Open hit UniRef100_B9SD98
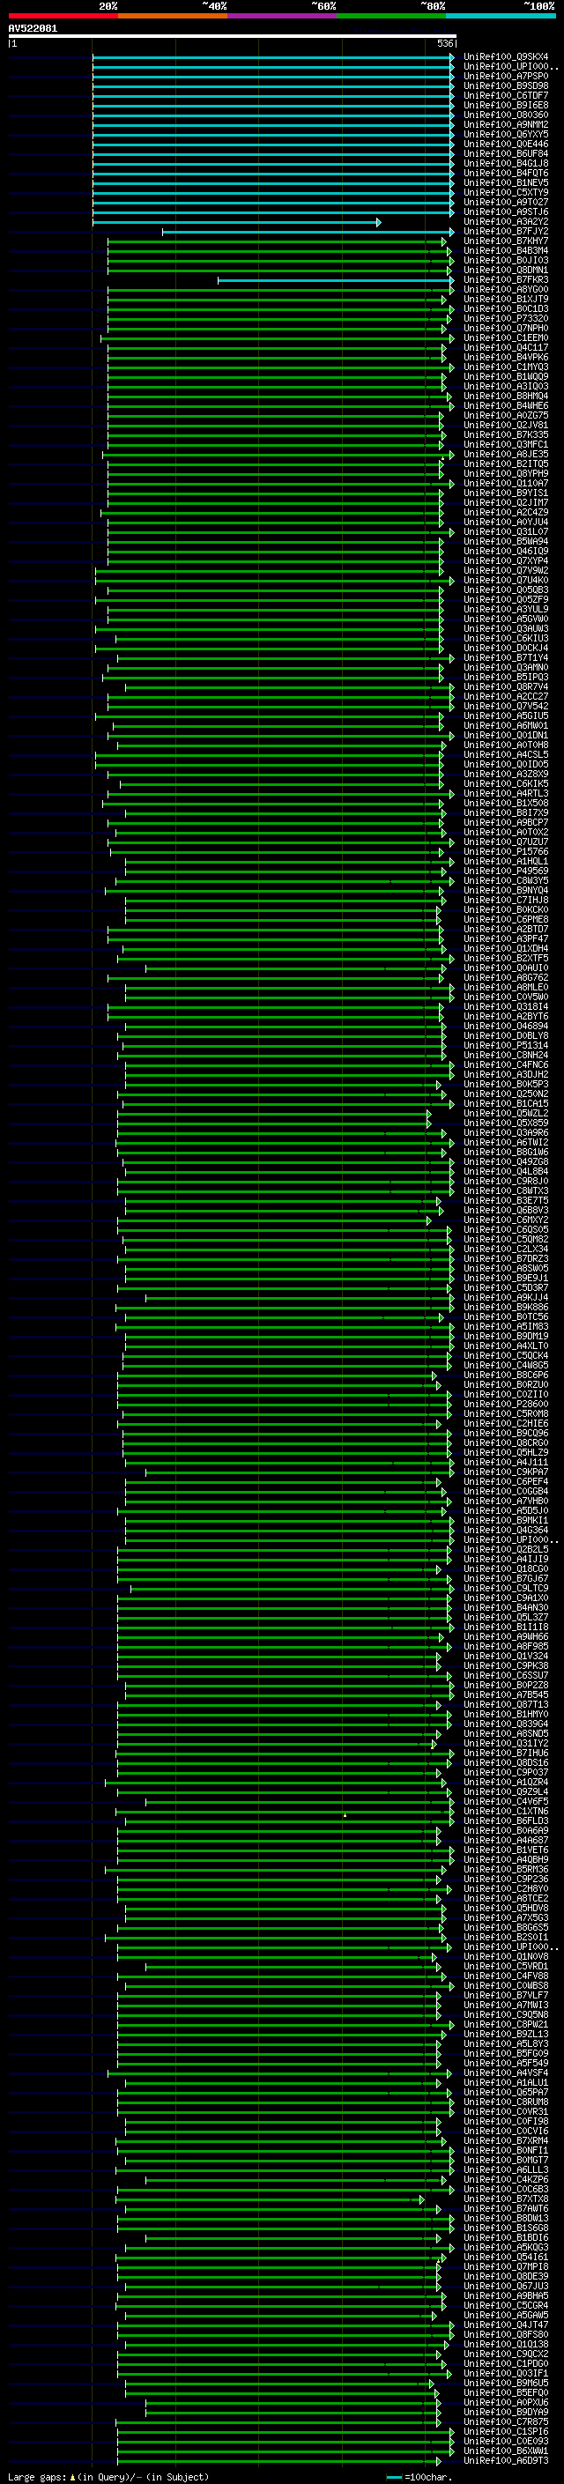 coord(506,85)
